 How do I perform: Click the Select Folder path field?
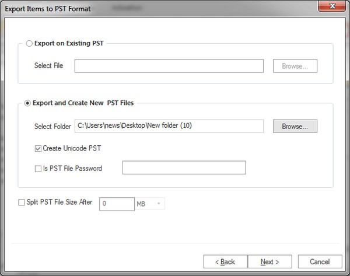tap(169, 126)
